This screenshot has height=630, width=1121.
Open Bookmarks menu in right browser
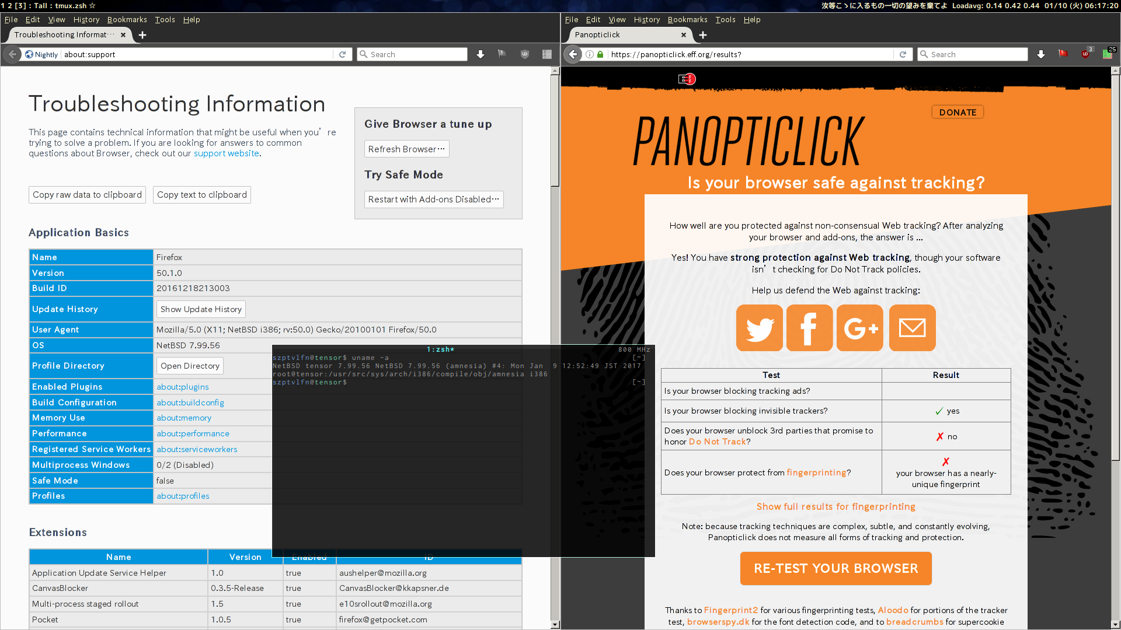coord(687,19)
